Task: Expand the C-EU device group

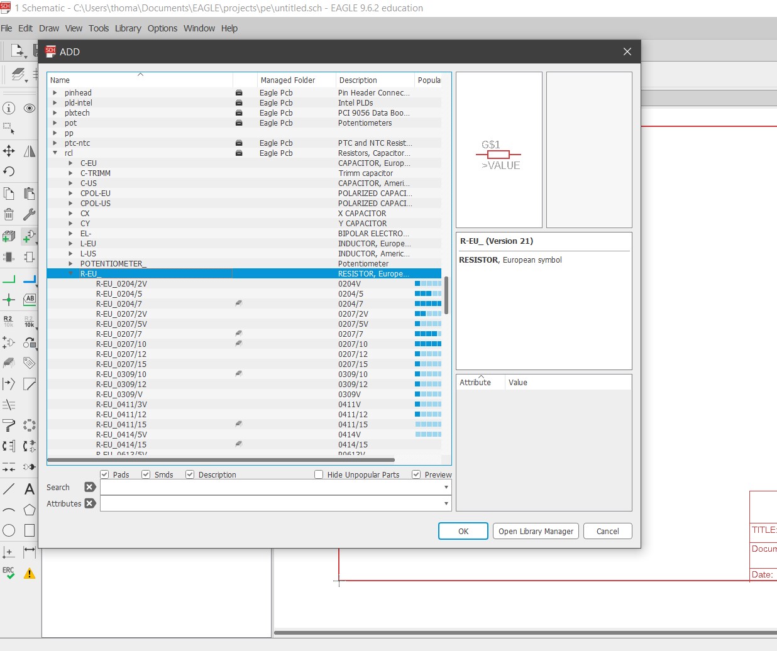Action: click(x=70, y=163)
